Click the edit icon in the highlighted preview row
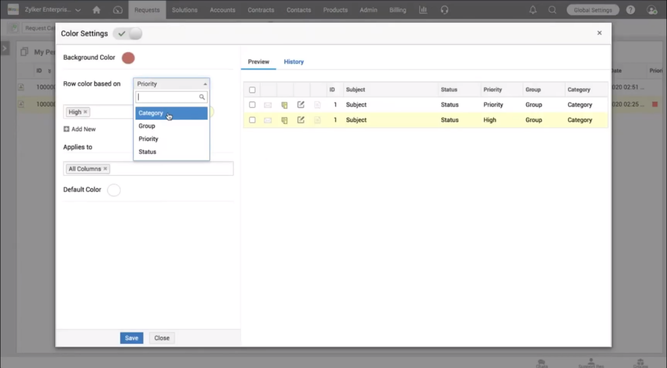 tap(300, 120)
